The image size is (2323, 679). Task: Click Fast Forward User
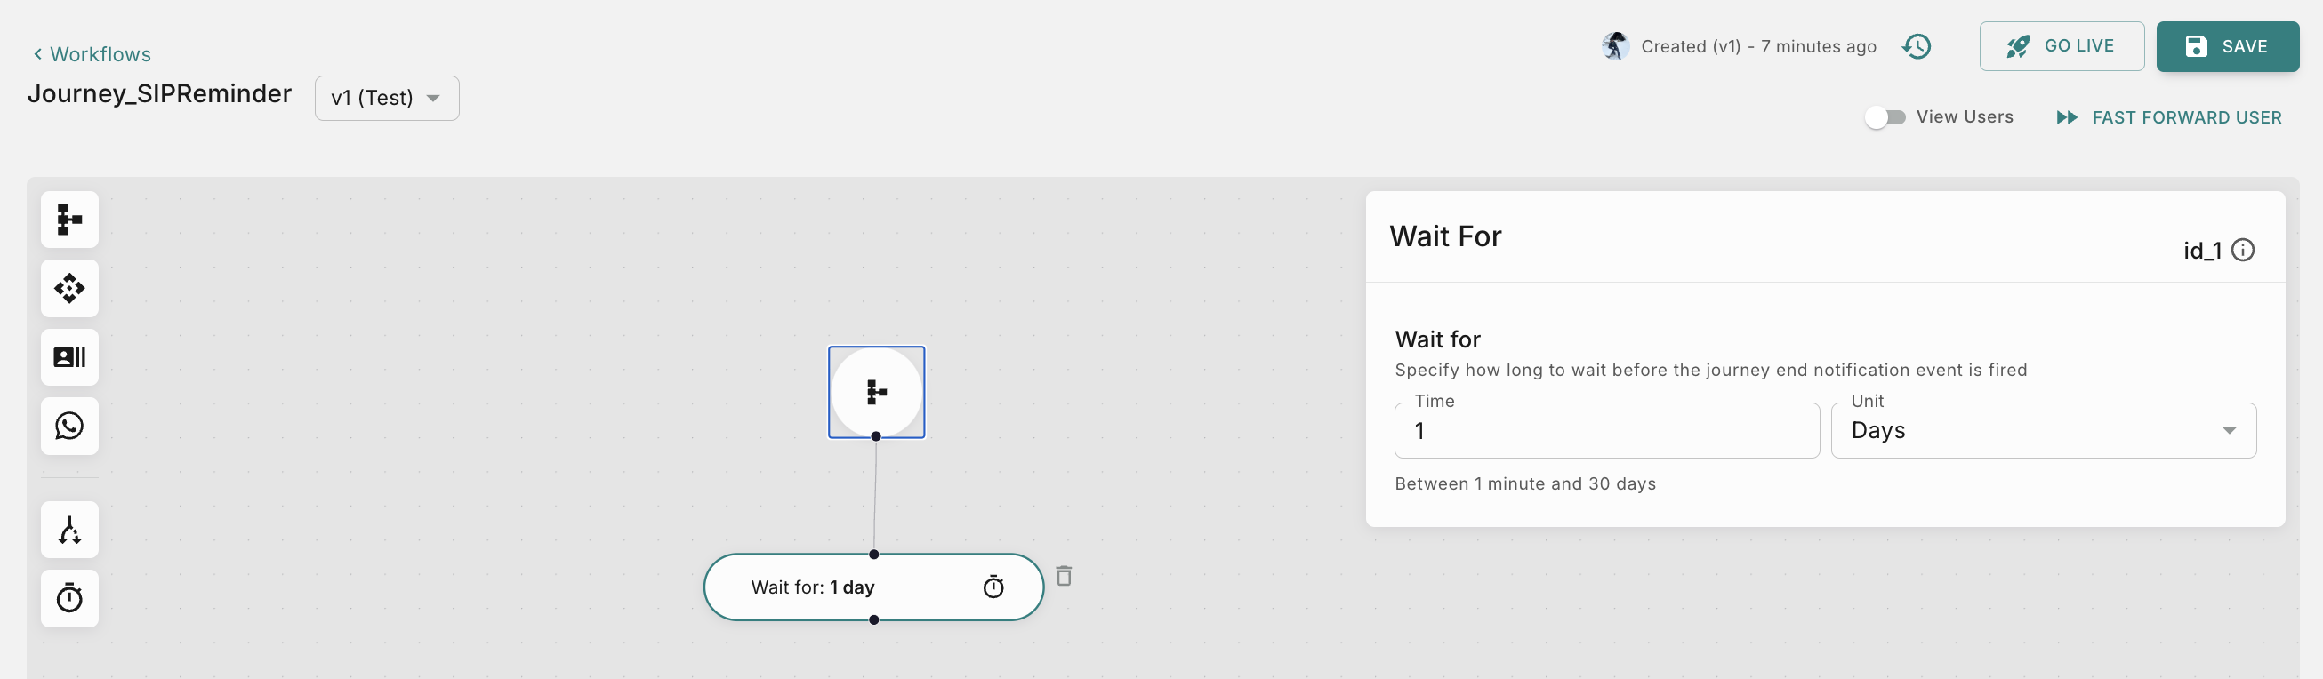pyautogui.click(x=2170, y=117)
